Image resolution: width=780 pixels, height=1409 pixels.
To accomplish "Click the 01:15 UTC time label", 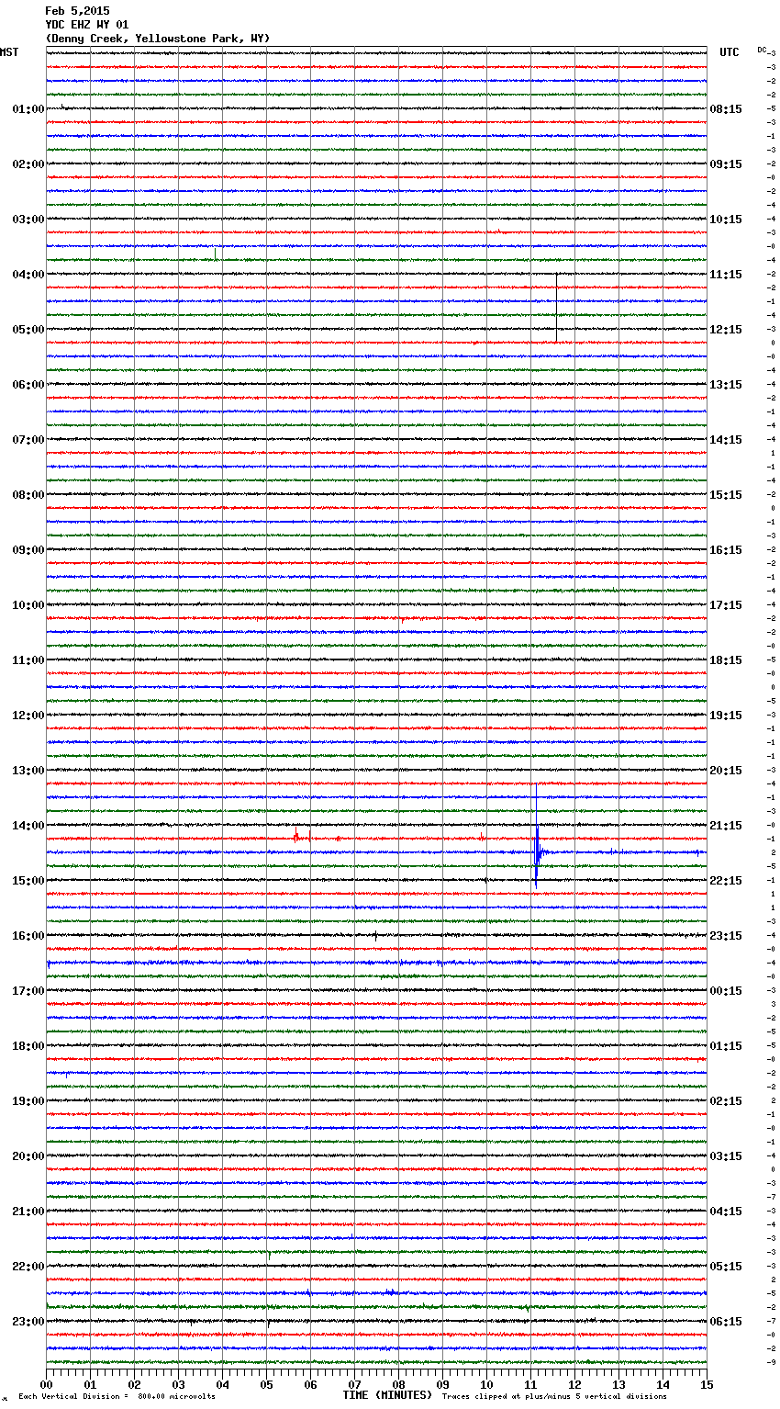I will [726, 1046].
